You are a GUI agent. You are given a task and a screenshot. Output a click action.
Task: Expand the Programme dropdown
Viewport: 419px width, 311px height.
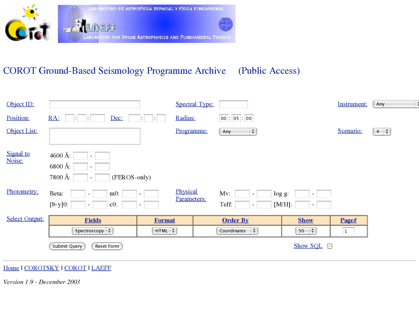point(238,131)
